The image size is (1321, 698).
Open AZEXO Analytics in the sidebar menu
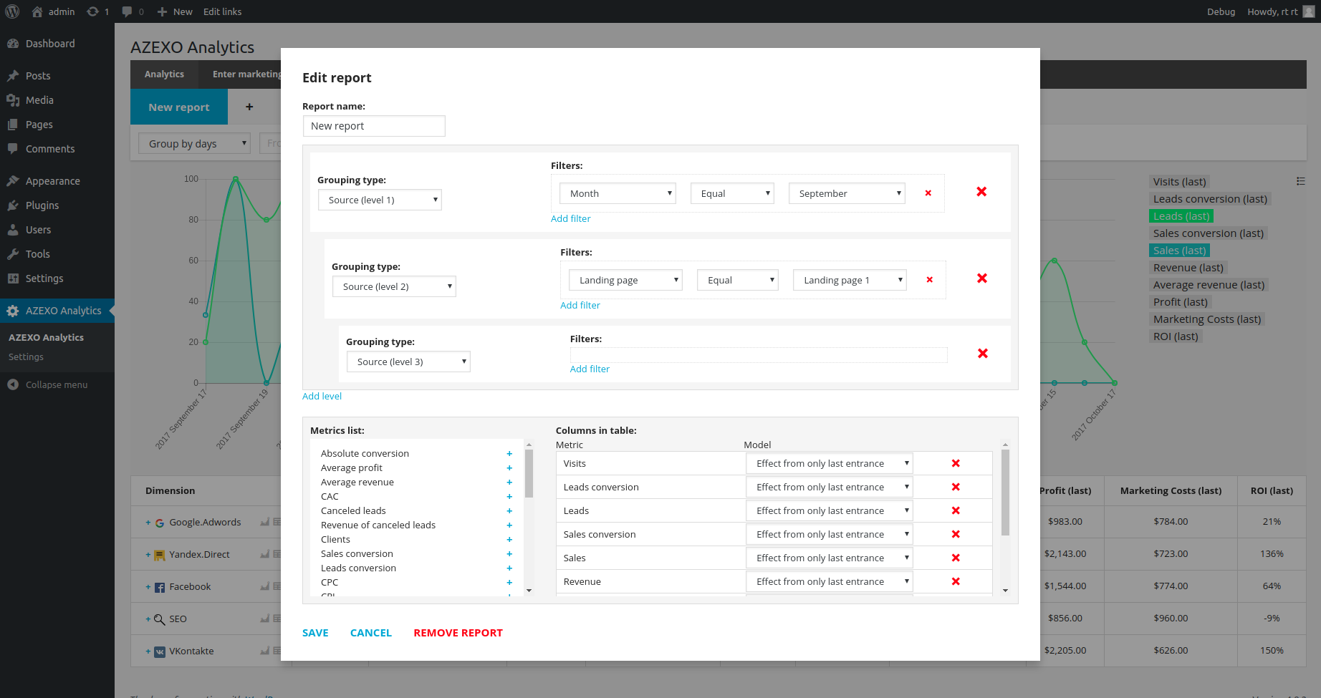pyautogui.click(x=63, y=311)
